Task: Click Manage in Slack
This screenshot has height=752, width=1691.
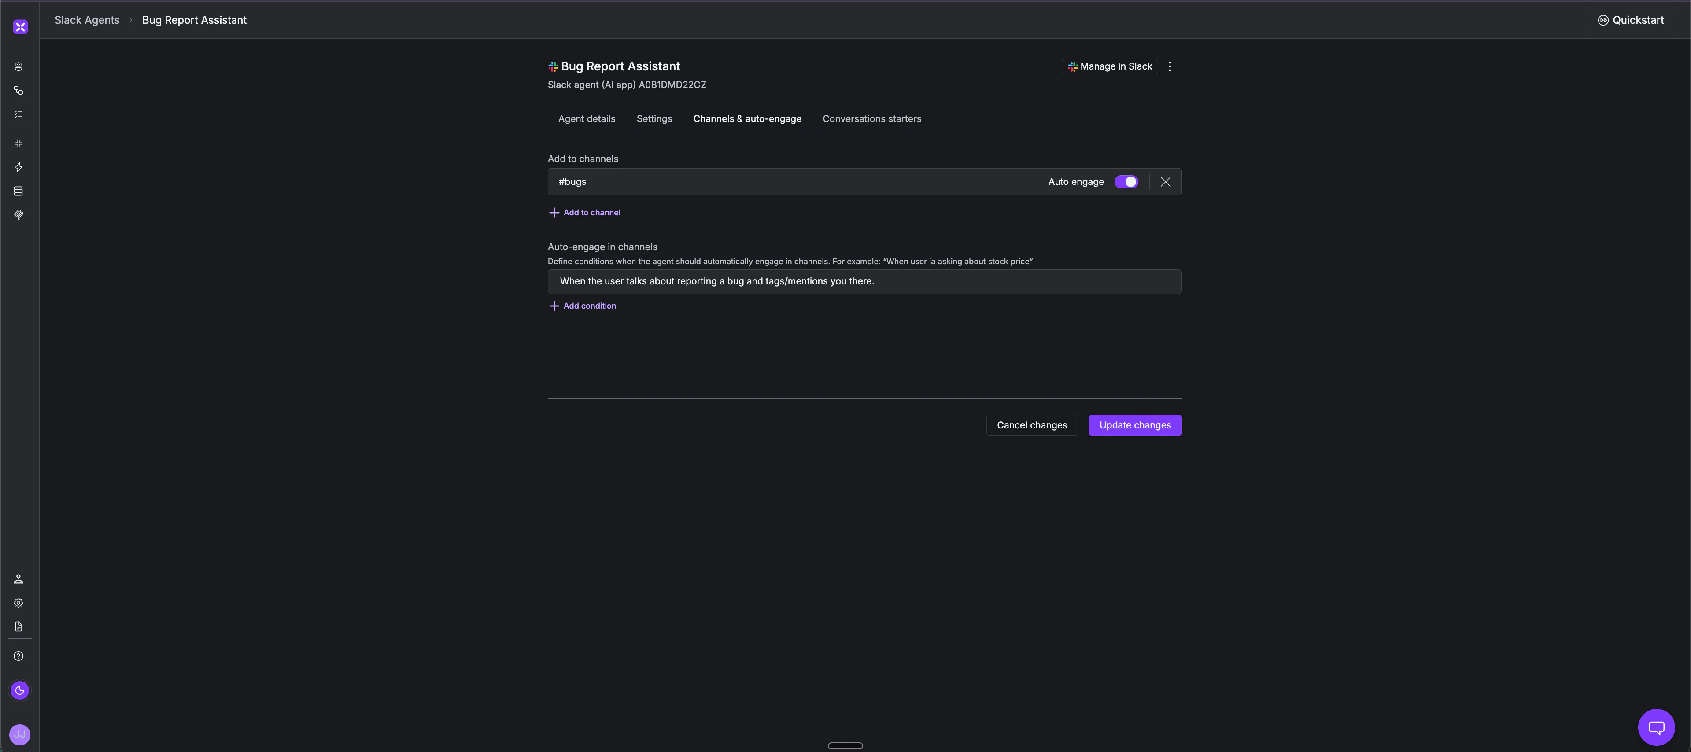Action: 1110,66
